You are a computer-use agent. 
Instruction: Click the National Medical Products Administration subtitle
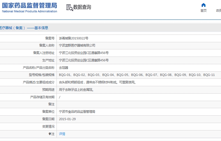30,11
